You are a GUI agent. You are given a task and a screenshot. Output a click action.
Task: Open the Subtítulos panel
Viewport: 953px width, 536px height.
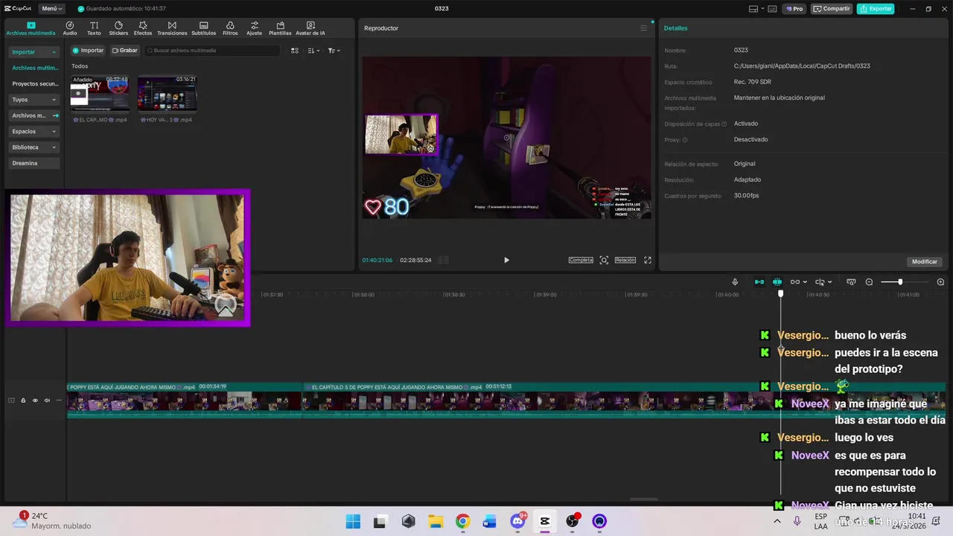(203, 28)
